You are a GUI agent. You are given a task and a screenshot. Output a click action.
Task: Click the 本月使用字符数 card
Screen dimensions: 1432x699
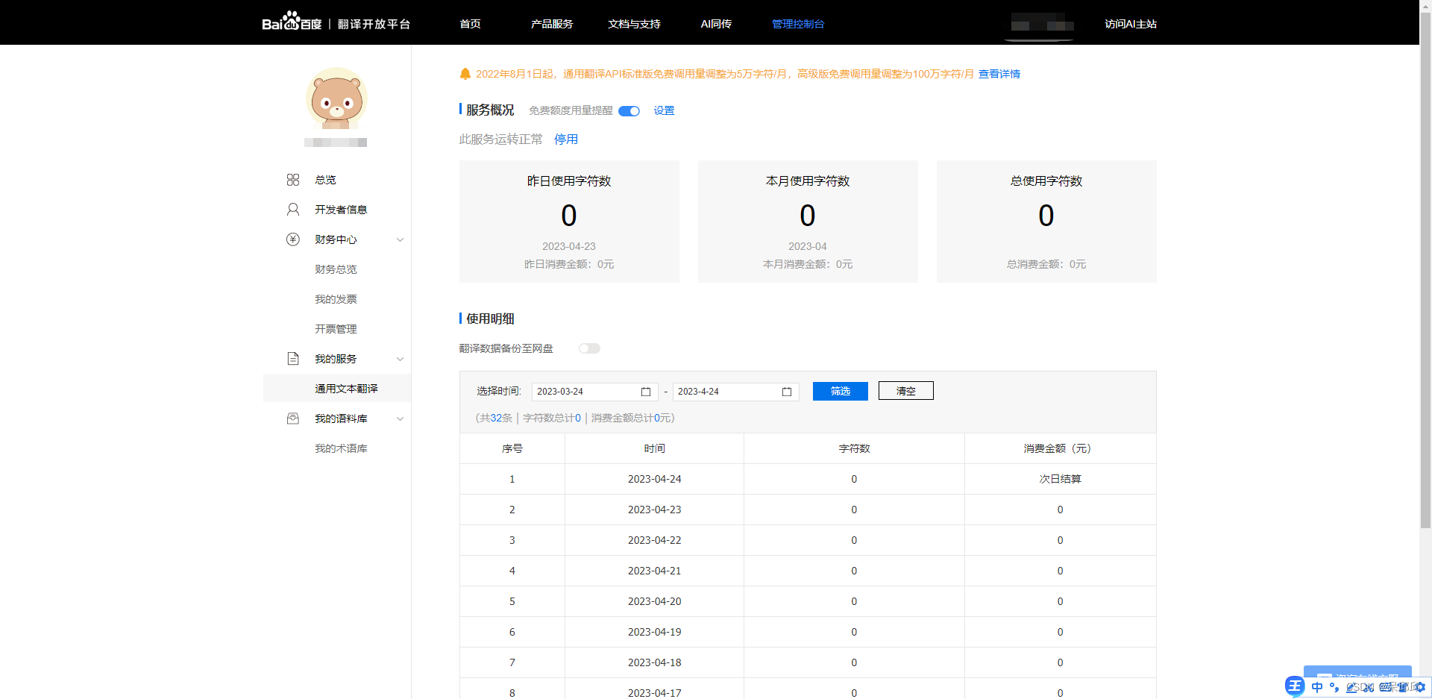(x=808, y=222)
